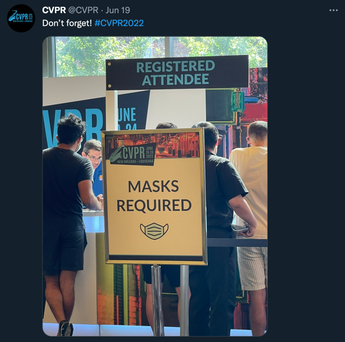The height and width of the screenshot is (342, 345).
Task: Open the #CVPR2022 hashtag link
Action: (x=119, y=23)
